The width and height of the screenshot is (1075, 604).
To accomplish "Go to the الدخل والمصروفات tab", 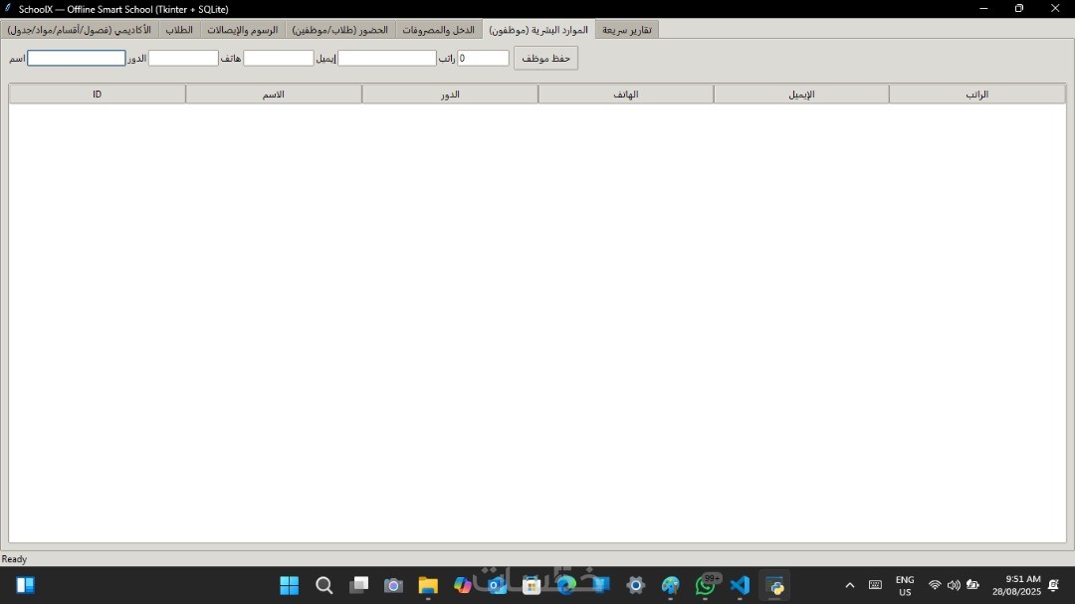I will [x=438, y=30].
